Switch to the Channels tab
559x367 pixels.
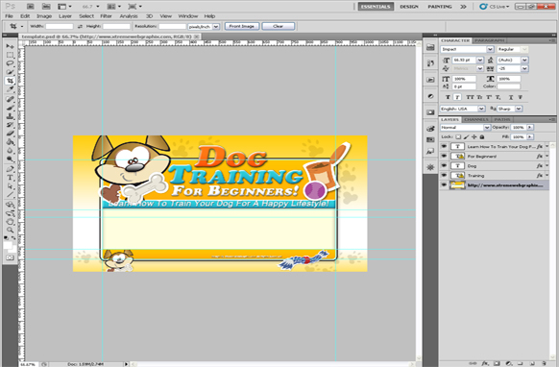tap(476, 119)
